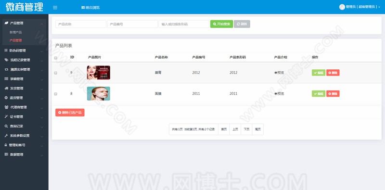Go to 尾页 in pagination

[x=257, y=129]
